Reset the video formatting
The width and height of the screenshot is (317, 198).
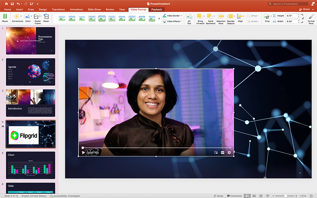(46, 18)
